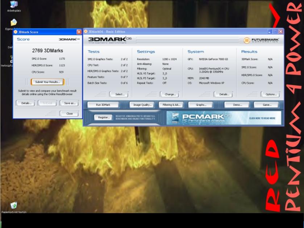Click memory value 2048 MB
The width and height of the screenshot is (304, 228).
(x=204, y=78)
